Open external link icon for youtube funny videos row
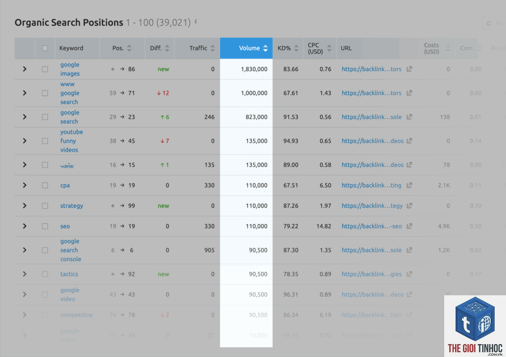 [x=409, y=141]
